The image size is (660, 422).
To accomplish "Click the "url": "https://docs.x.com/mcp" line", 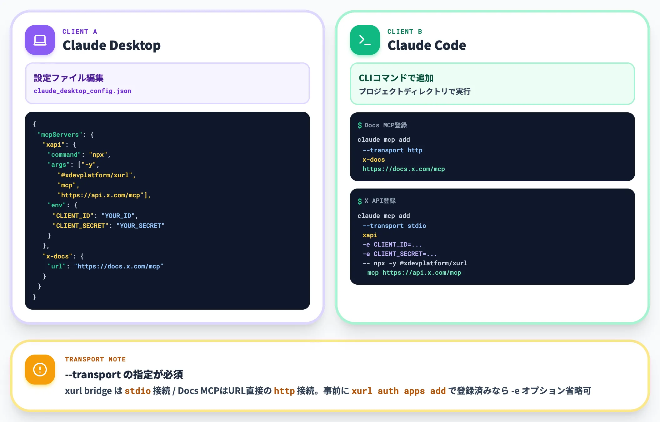I will (105, 266).
